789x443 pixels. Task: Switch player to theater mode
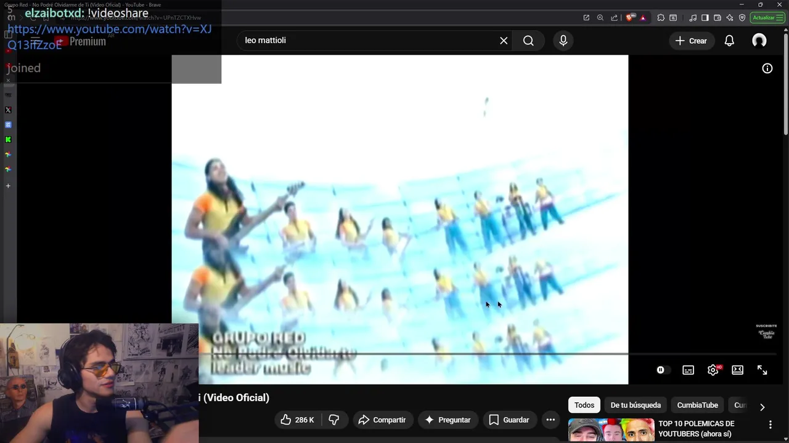(737, 370)
